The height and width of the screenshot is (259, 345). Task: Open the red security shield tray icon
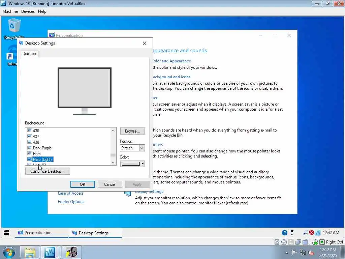point(312,233)
